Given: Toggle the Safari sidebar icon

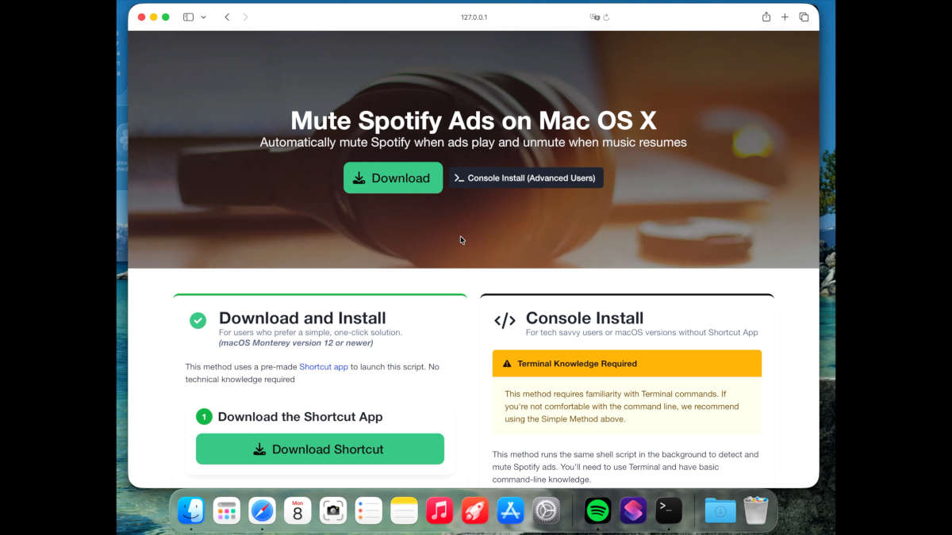Looking at the screenshot, I should tap(188, 17).
